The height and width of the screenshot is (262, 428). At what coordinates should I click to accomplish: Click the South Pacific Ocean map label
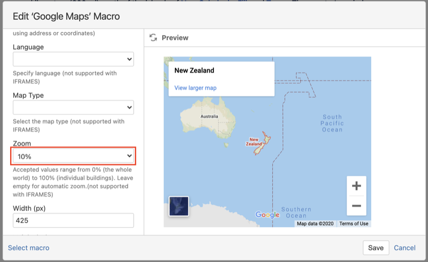pos(332,123)
